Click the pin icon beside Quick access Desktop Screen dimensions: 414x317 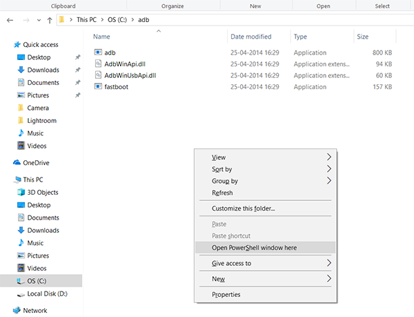(77, 57)
